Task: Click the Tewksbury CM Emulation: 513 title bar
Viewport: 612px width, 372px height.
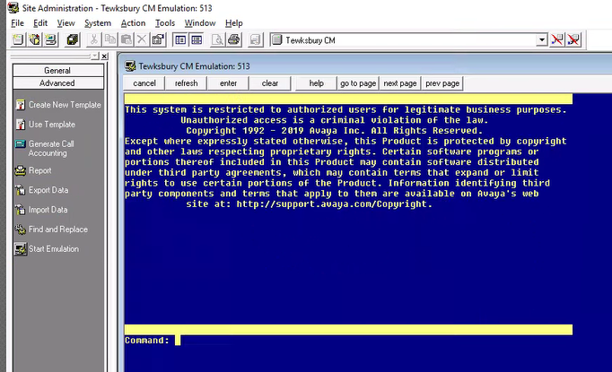Action: click(367, 66)
